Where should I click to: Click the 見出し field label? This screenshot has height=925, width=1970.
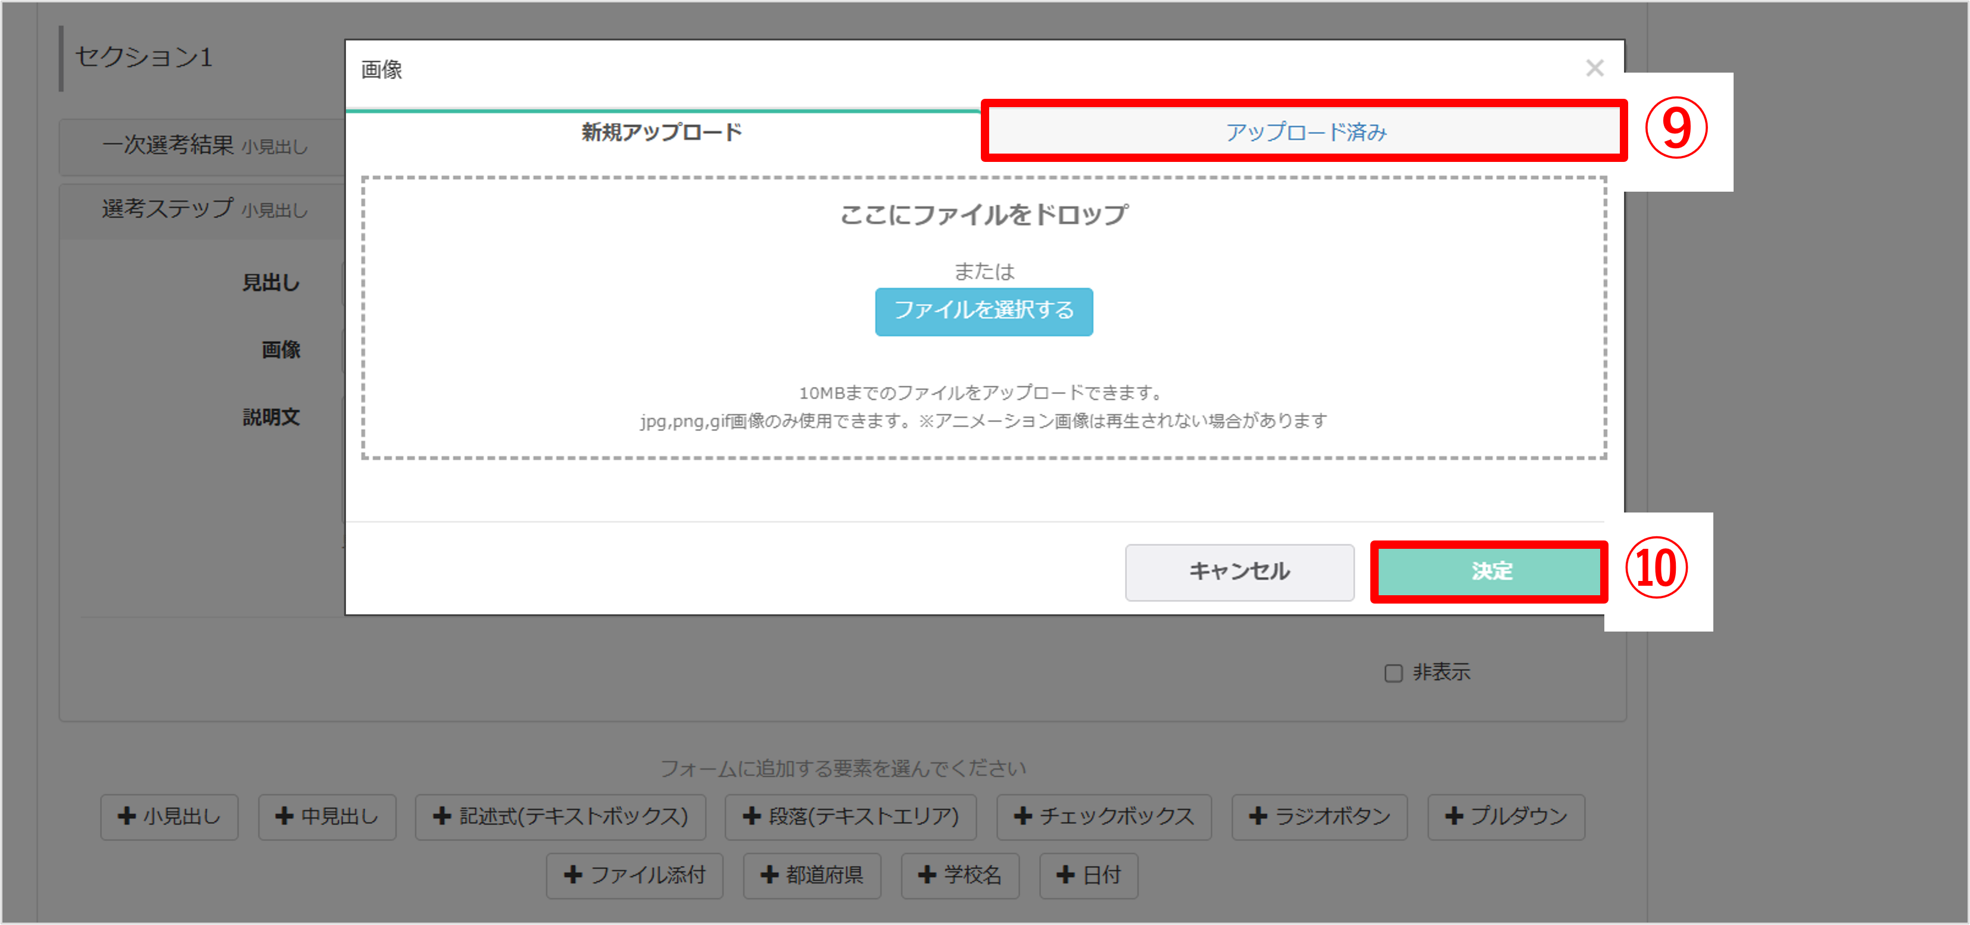(271, 283)
